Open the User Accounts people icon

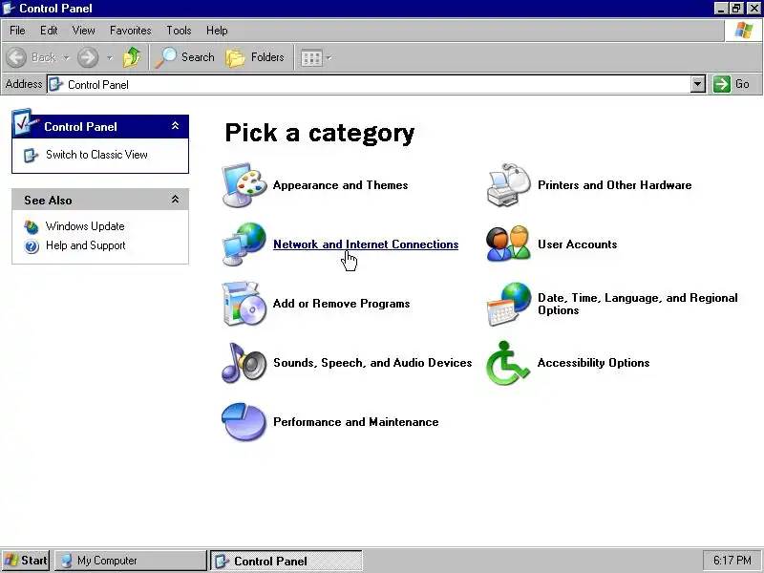pyautogui.click(x=509, y=244)
